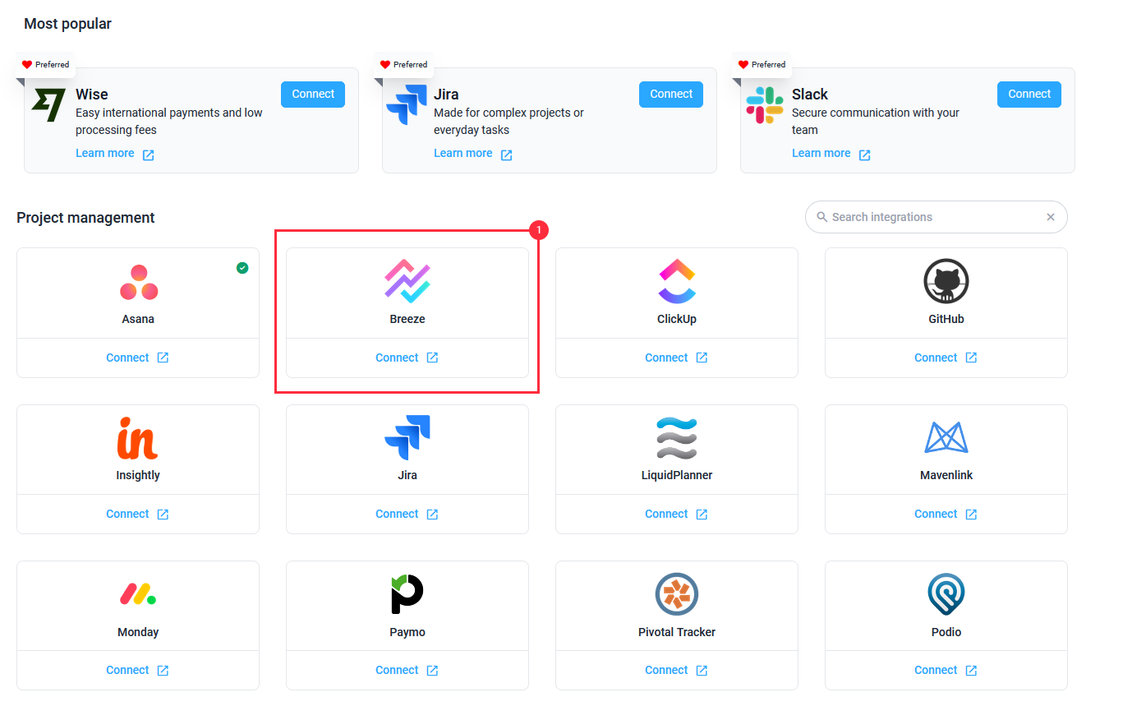The image size is (1132, 720).
Task: Select the Monday logo
Action: coord(138,593)
